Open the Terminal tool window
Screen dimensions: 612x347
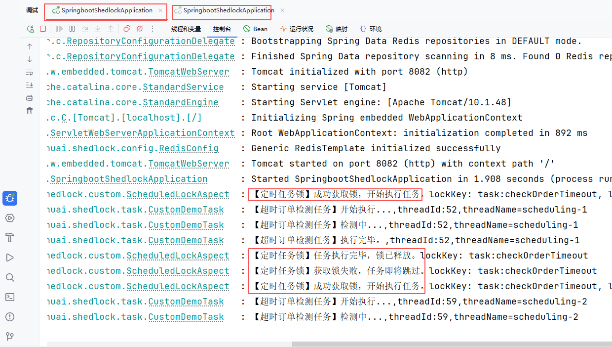click(x=10, y=297)
